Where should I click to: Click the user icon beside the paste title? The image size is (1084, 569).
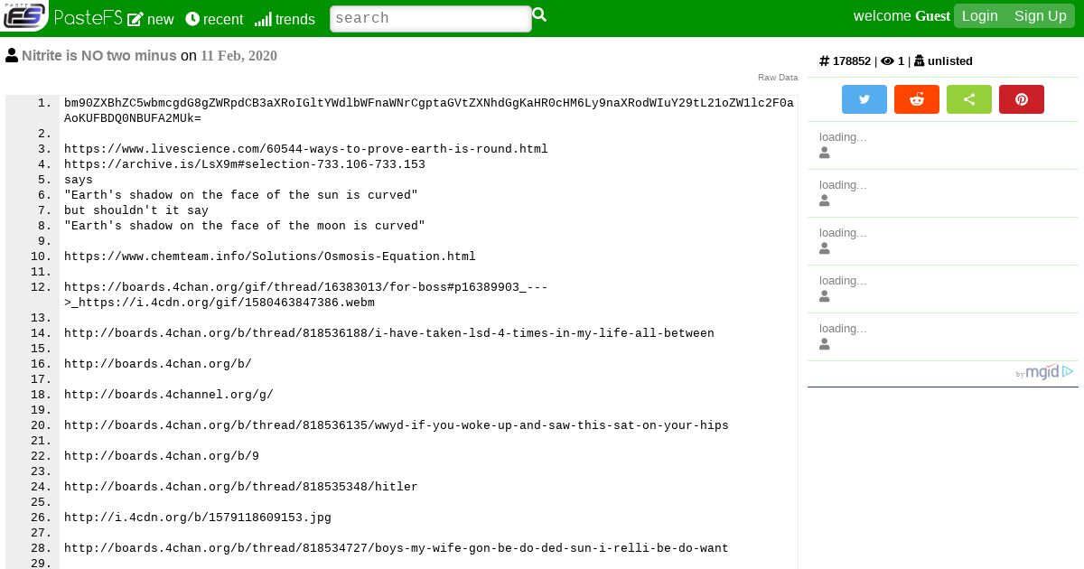(12, 55)
